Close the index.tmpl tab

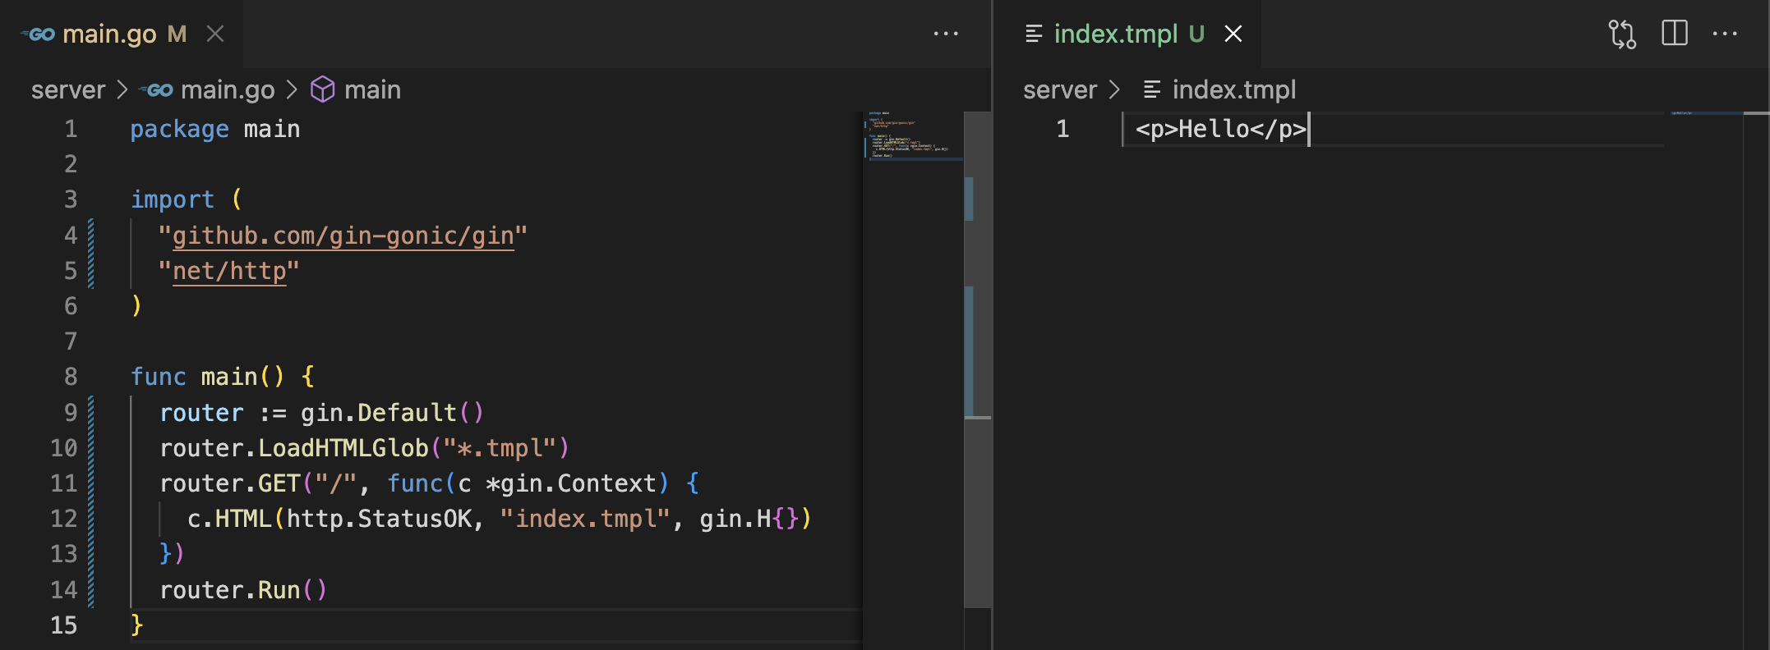coord(1233,34)
